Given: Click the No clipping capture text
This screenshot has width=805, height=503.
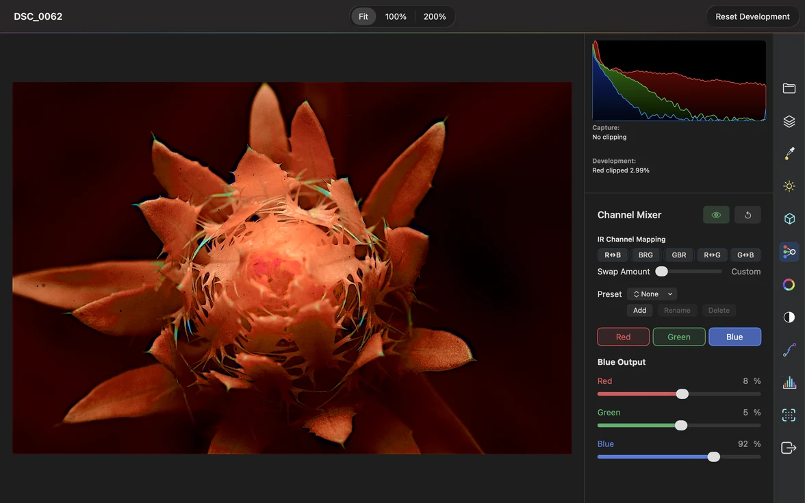Looking at the screenshot, I should pos(609,137).
